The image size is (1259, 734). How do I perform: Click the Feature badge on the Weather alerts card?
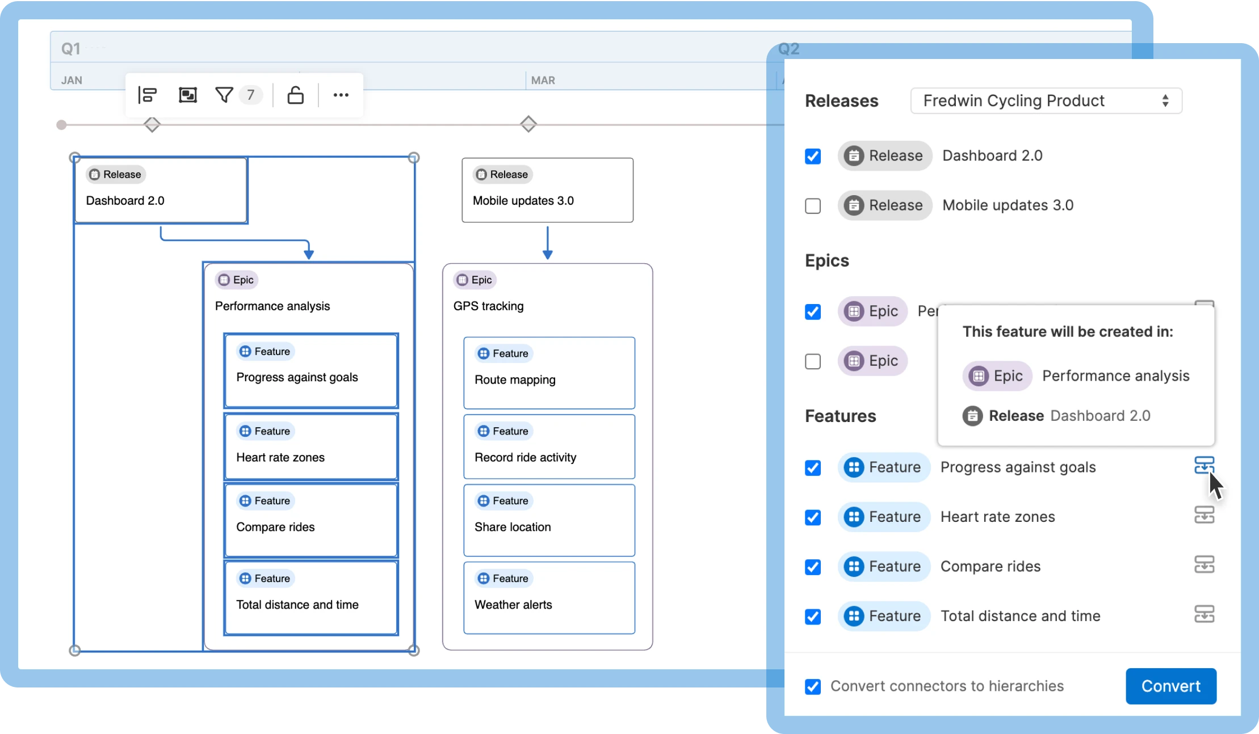coord(502,578)
